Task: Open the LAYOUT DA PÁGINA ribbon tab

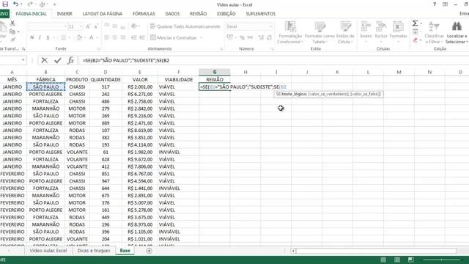Action: [103, 14]
